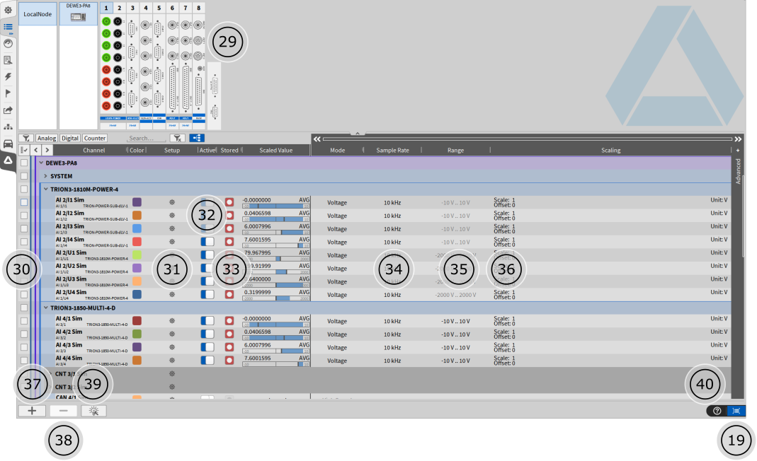Collapse the TRION3-1850-MULTI-4-D group
This screenshot has width=757, height=461.
click(46, 308)
